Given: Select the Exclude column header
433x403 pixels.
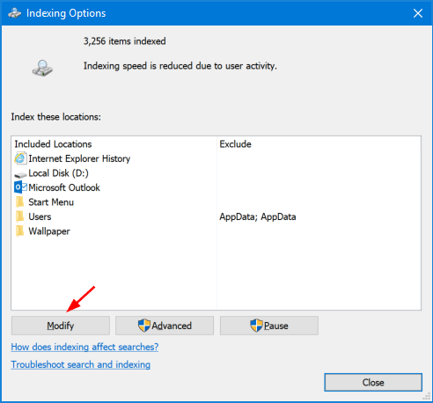Looking at the screenshot, I should coord(235,144).
